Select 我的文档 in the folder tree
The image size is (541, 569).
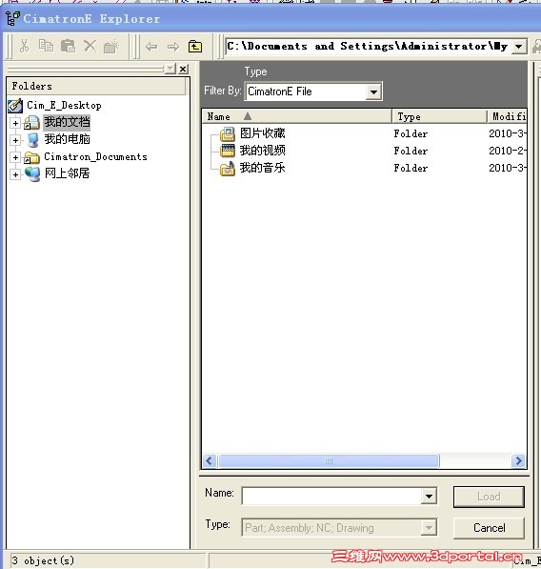tap(67, 123)
